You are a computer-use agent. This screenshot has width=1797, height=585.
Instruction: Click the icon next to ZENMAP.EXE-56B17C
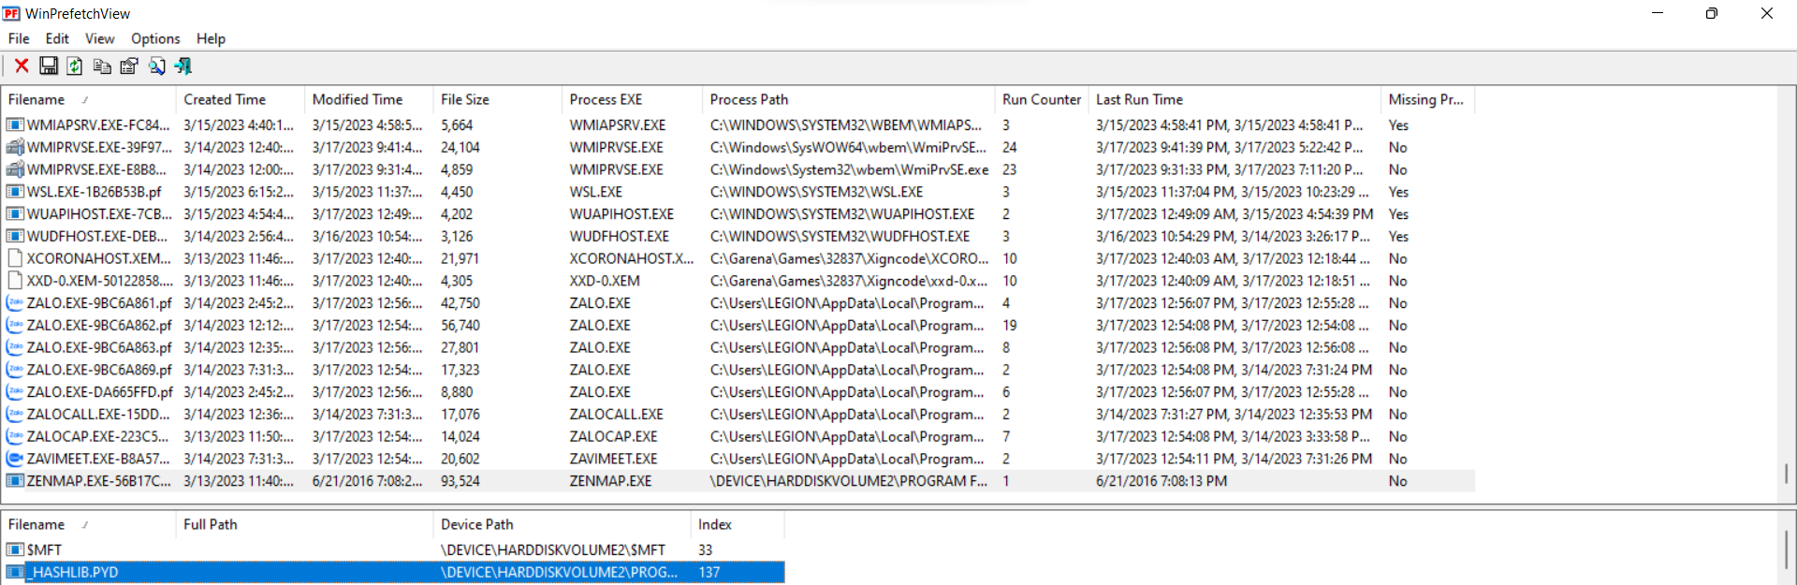click(15, 481)
